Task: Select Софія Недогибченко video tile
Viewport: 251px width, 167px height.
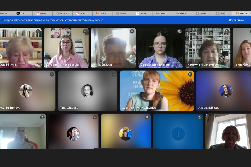Action: (x=161, y=48)
